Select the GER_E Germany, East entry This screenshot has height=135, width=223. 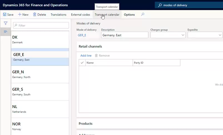40,57
